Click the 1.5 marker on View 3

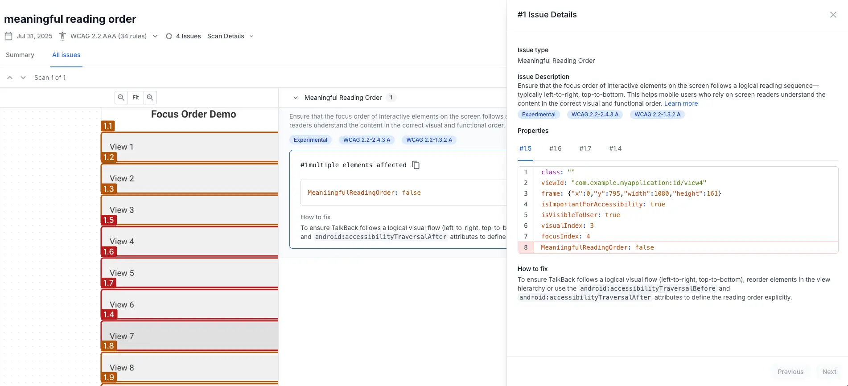click(x=109, y=220)
